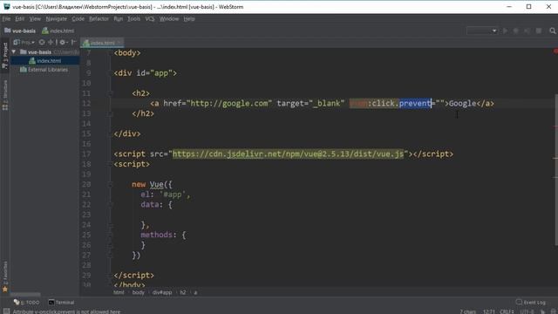Open the Edit menu

pyautogui.click(x=19, y=19)
